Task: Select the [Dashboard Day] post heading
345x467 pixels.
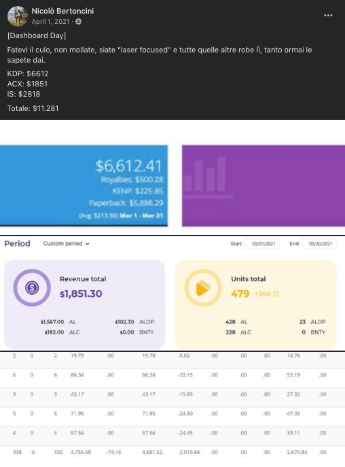Action: tap(37, 35)
